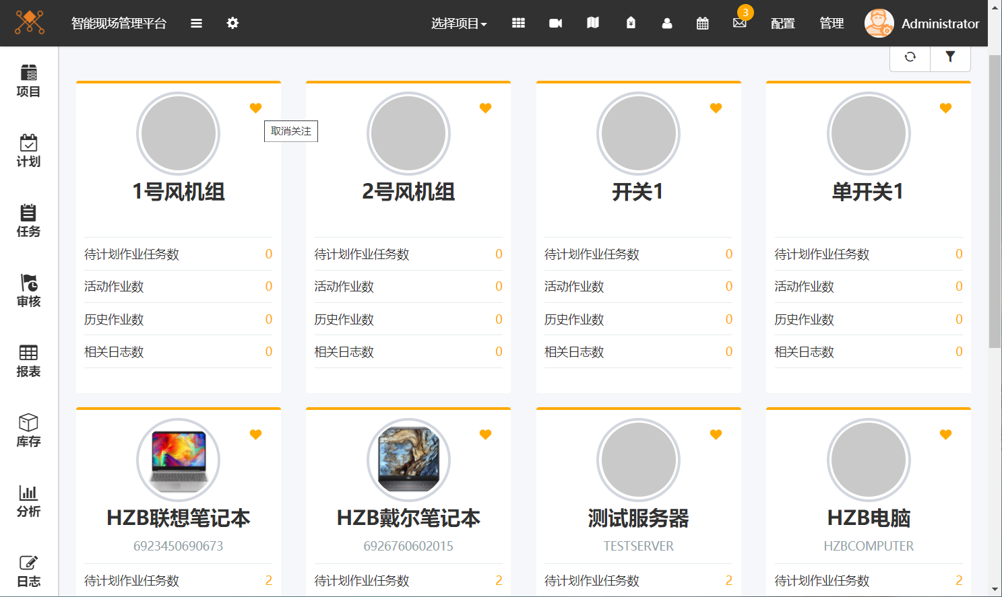This screenshot has width=1002, height=597.
Task: Click the grid view icon in header
Action: tap(518, 24)
